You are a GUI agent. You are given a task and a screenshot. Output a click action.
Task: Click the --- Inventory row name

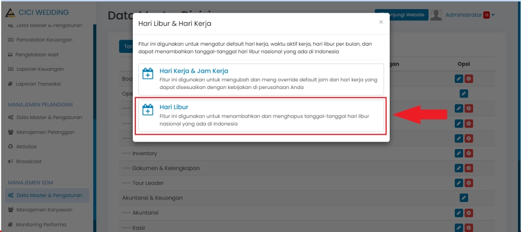pyautogui.click(x=139, y=153)
